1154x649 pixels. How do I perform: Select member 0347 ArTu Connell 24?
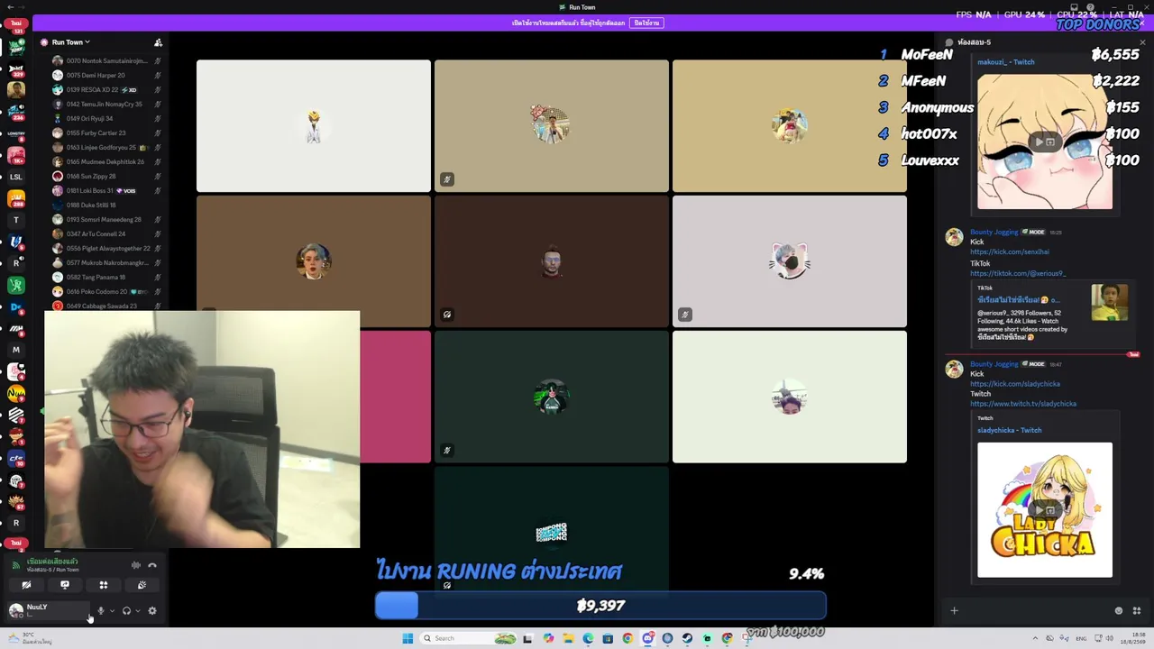(x=106, y=233)
